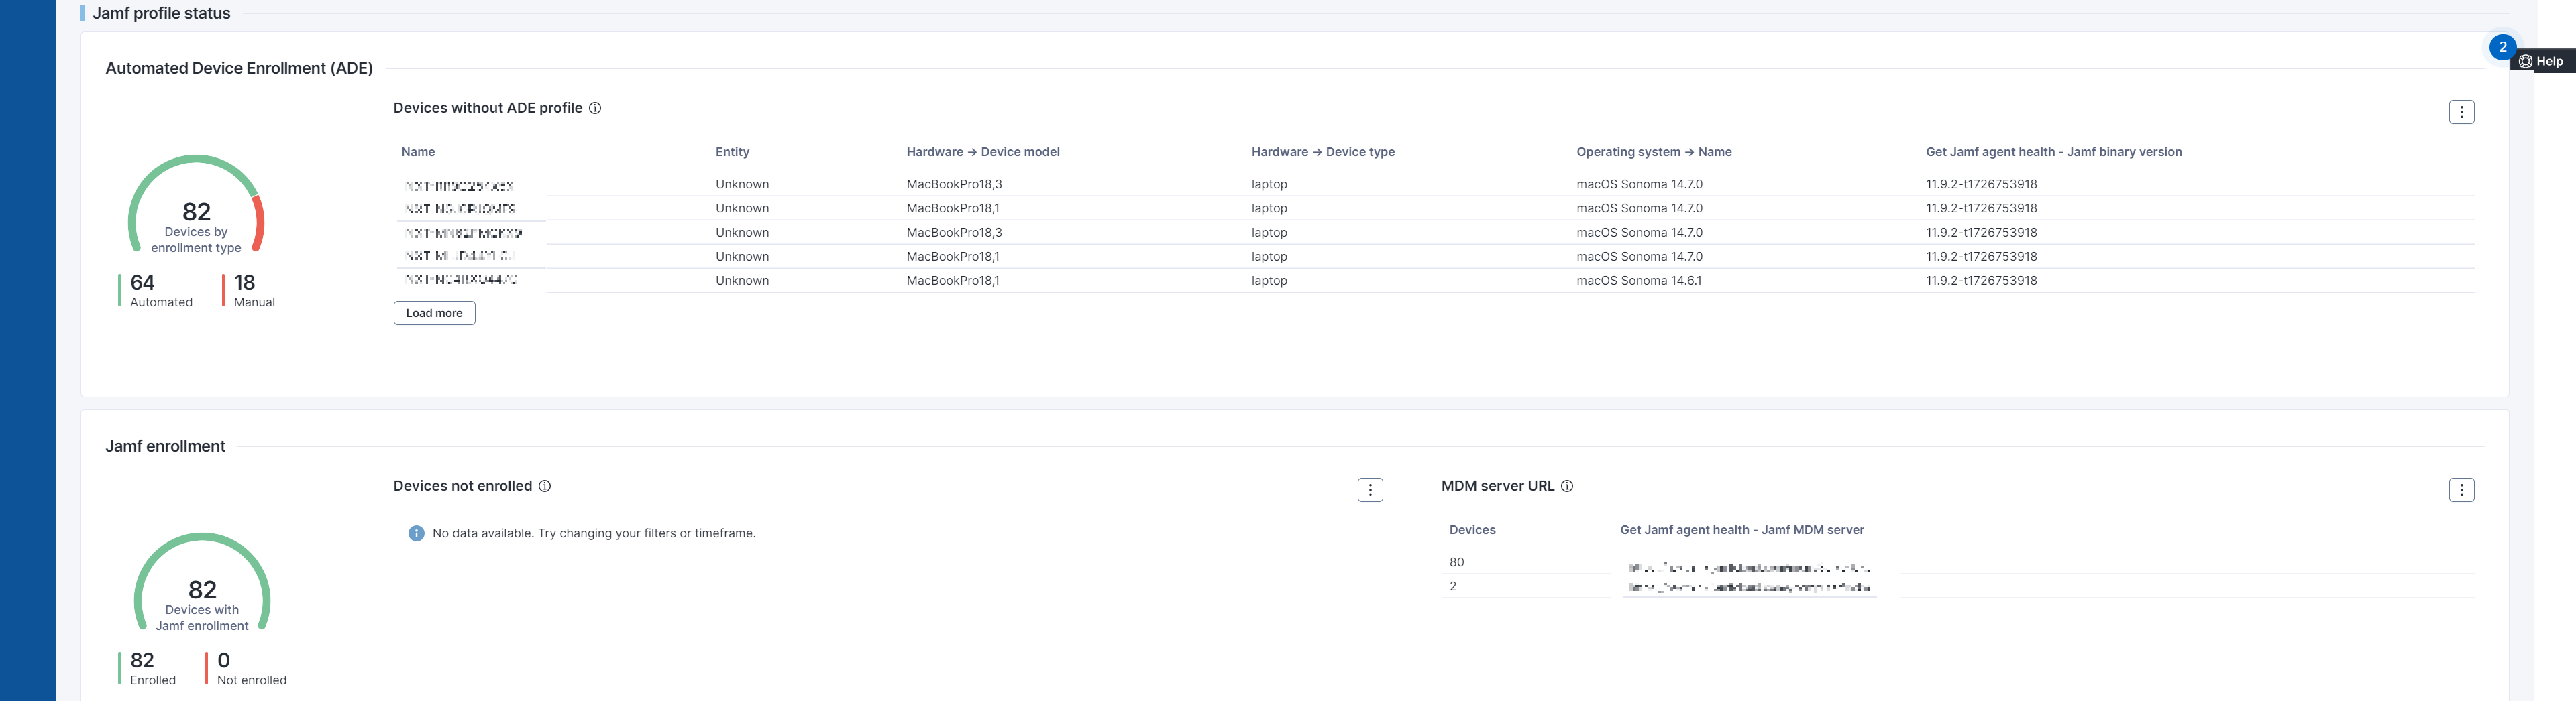Image resolution: width=2576 pixels, height=701 pixels.
Task: Open three-dot menu for MDM server URL
Action: [x=2461, y=491]
